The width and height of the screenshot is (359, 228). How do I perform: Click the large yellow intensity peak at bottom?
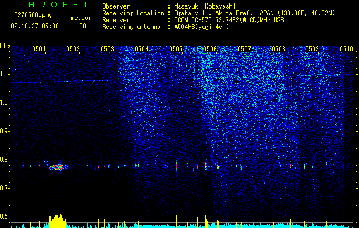click(x=57, y=221)
